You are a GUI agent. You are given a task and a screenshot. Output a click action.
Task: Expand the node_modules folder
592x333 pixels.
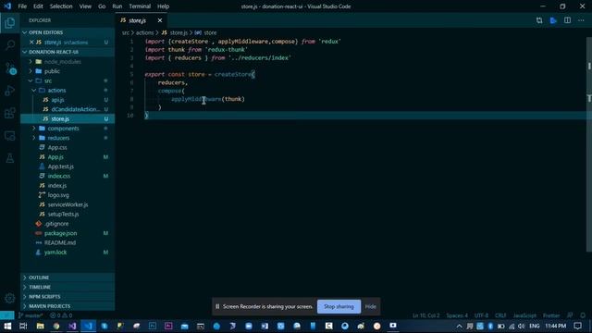[x=62, y=62]
